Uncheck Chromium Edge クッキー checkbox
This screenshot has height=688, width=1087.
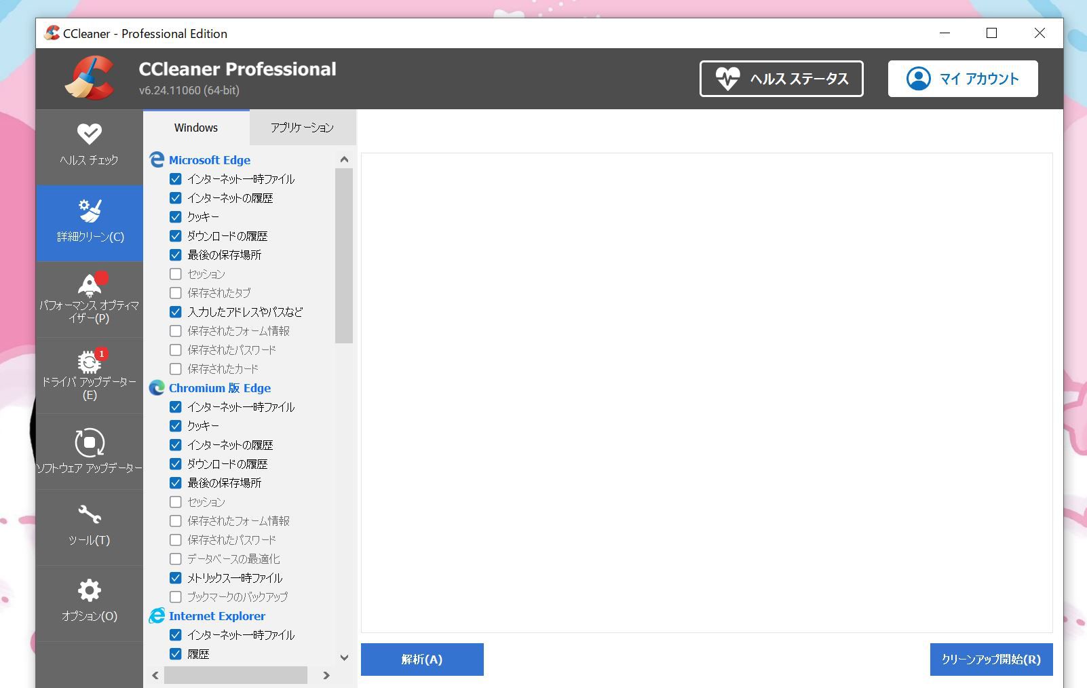click(x=176, y=426)
